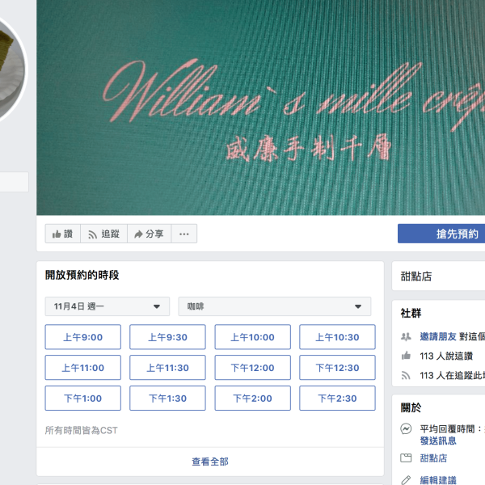Open the three-dots more options menu

coord(184,234)
